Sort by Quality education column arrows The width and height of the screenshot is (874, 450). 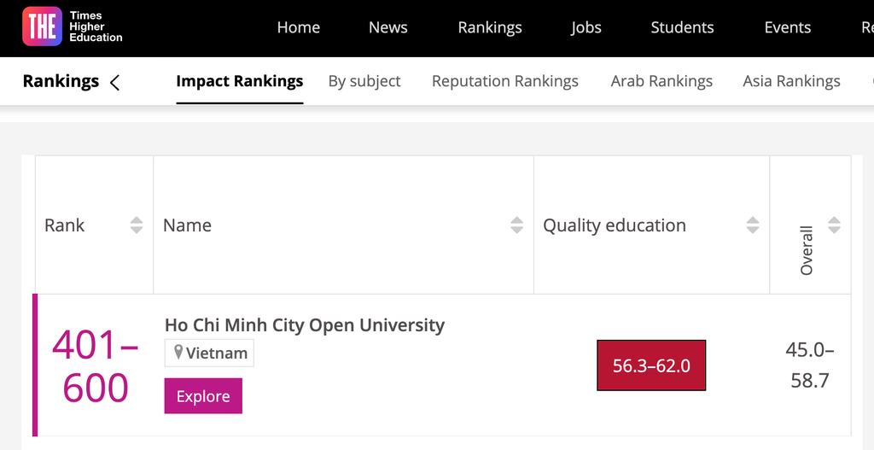(x=753, y=225)
